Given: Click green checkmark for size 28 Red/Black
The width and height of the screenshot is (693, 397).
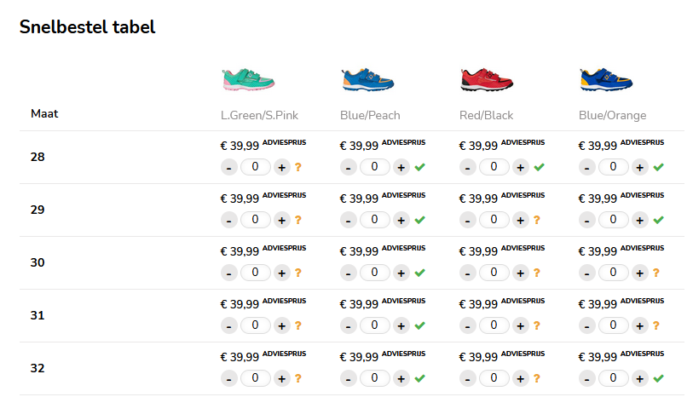Looking at the screenshot, I should [x=539, y=167].
